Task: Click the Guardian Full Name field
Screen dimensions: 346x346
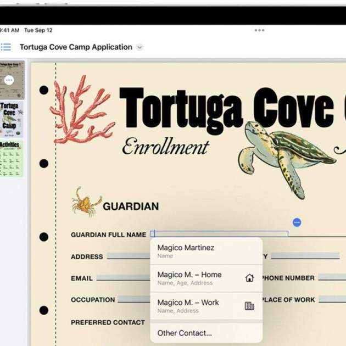Action: coord(220,234)
